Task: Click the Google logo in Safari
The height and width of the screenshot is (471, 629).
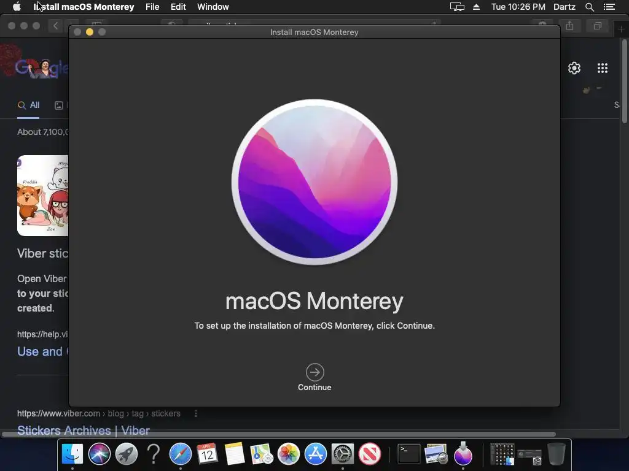Action: click(41, 68)
